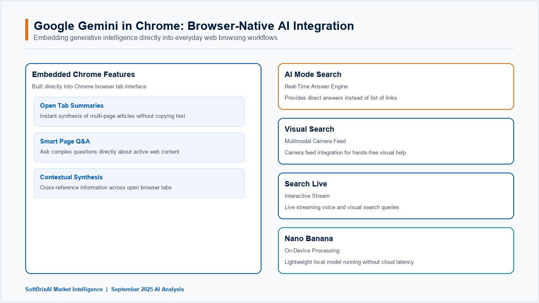Click the subtitle about embedding generative intelligence
The image size is (539, 303).
tap(155, 38)
